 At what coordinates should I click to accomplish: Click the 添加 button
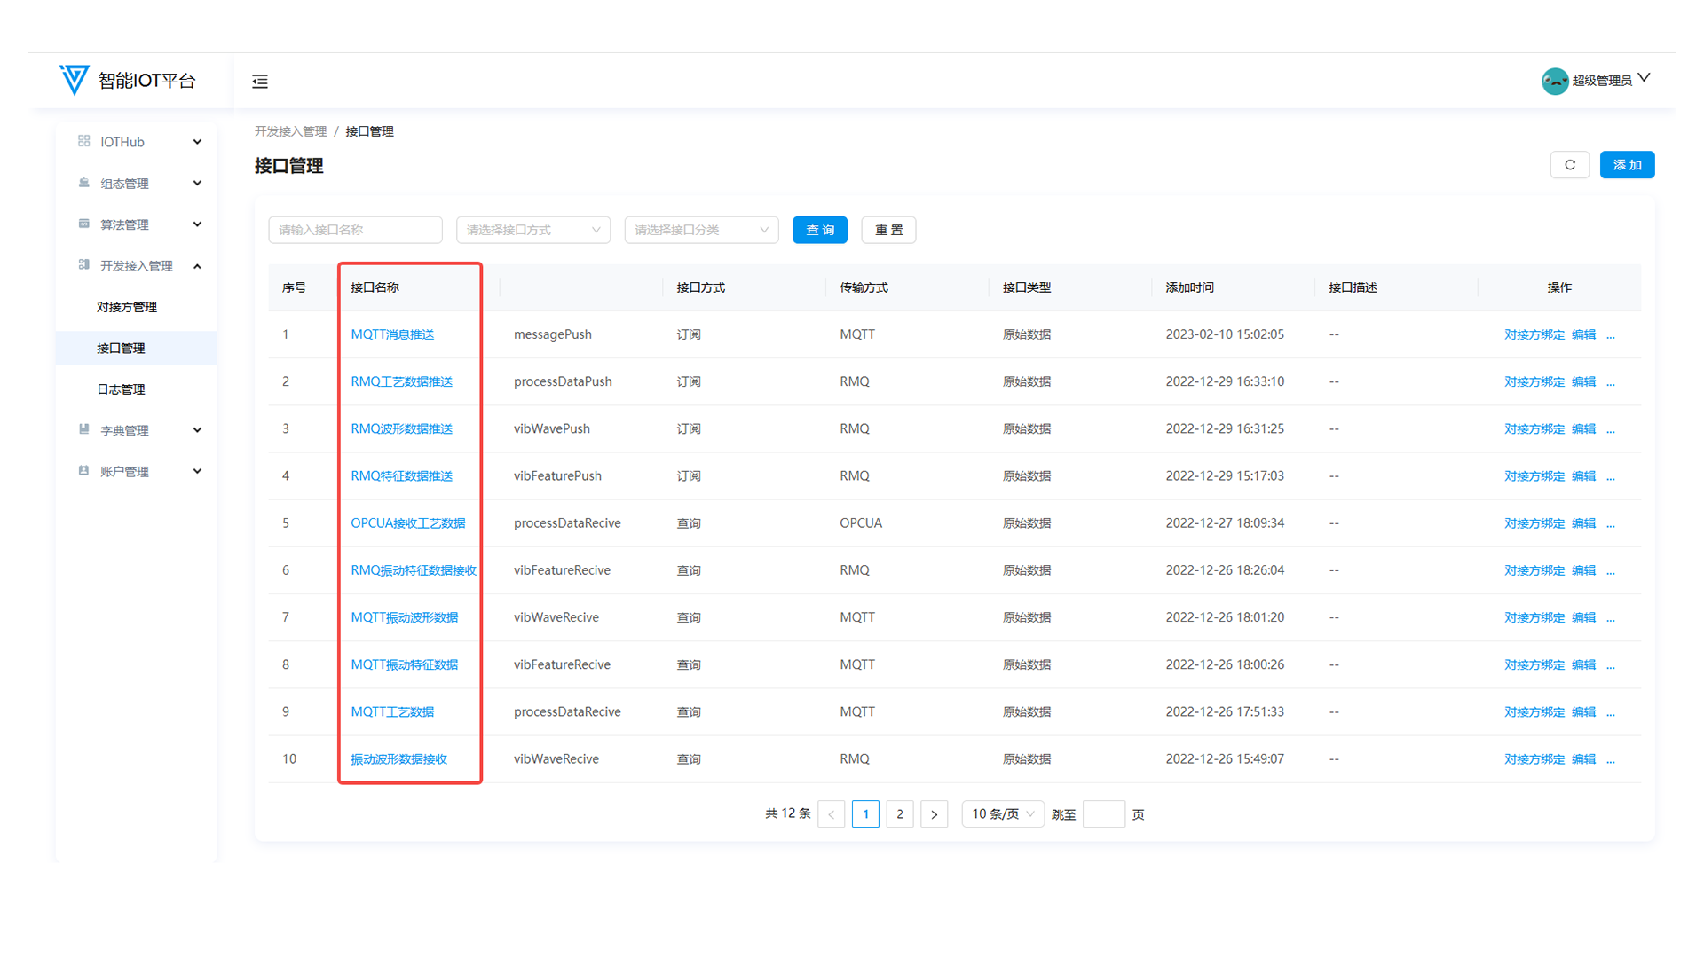[1627, 165]
